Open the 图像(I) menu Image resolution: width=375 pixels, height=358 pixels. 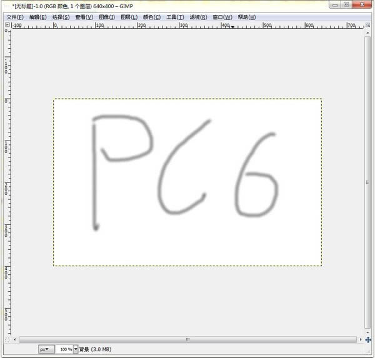pyautogui.click(x=107, y=17)
